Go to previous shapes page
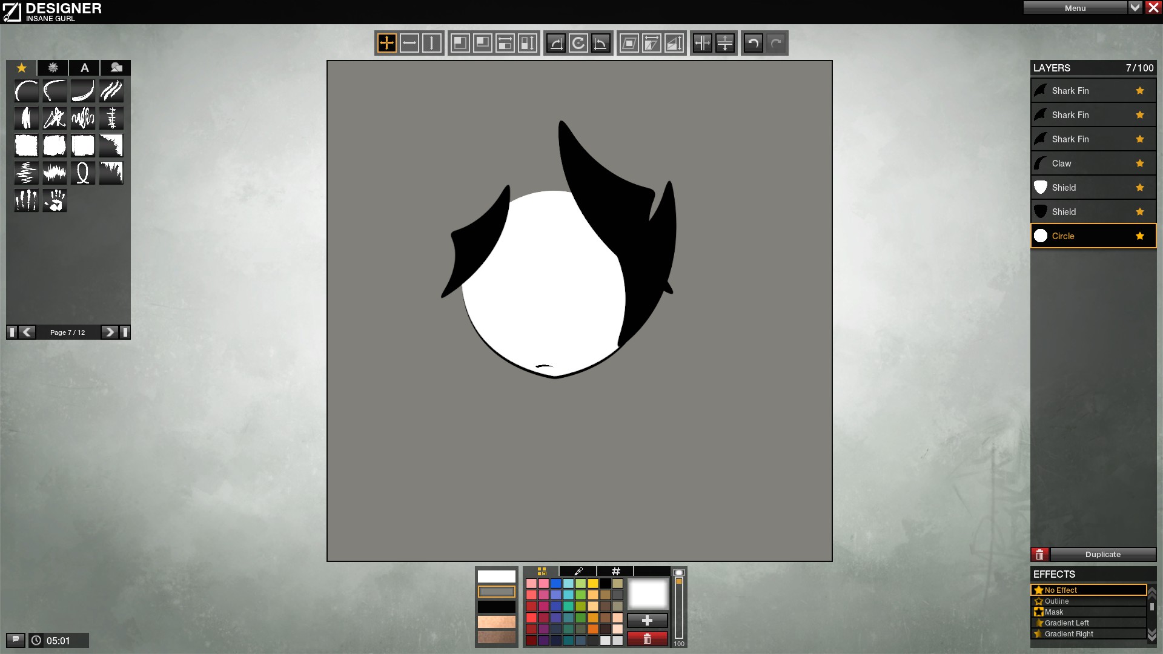 click(27, 332)
